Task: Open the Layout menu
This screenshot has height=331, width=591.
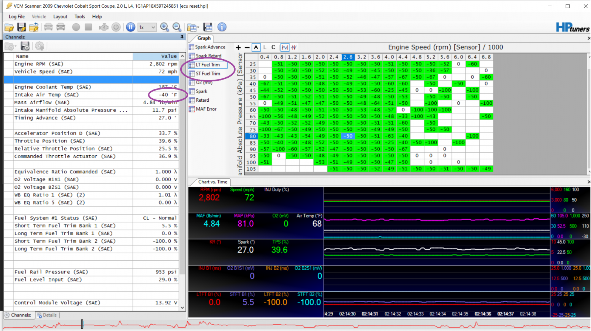Action: click(60, 17)
